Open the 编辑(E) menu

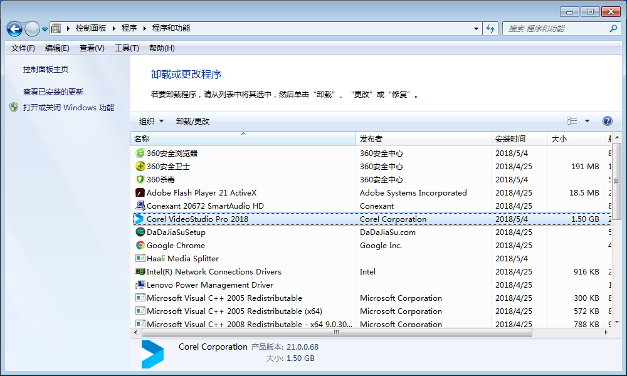57,48
